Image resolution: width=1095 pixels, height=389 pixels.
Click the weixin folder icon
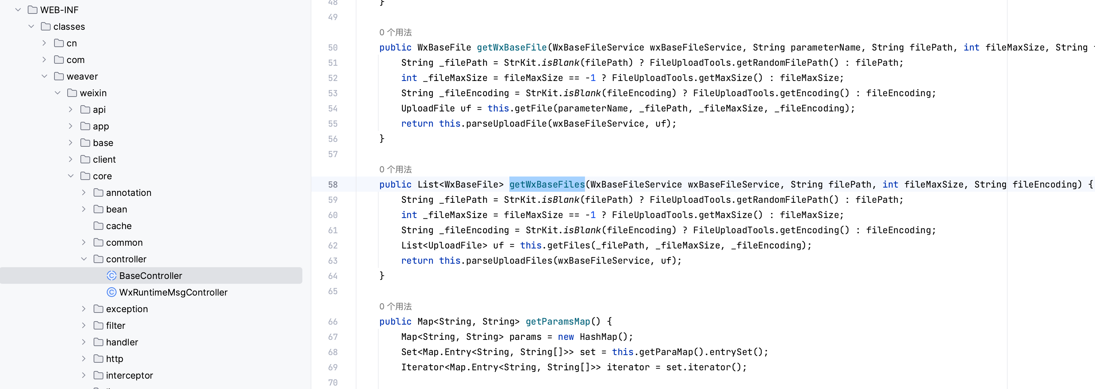point(72,93)
